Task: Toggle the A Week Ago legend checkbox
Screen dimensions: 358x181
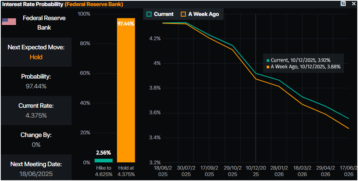Action: tap(184, 14)
